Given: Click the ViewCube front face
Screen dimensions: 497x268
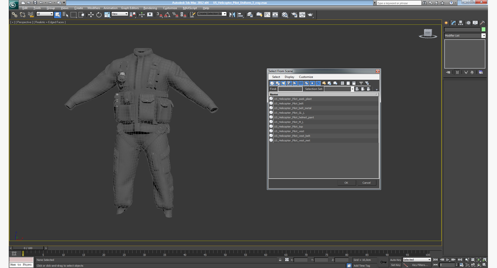Looking at the screenshot, I should [428, 32].
